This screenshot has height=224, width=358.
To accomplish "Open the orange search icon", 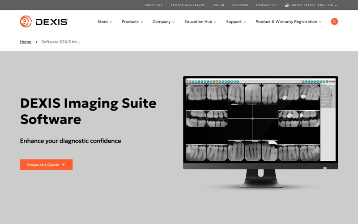I will (x=334, y=22).
